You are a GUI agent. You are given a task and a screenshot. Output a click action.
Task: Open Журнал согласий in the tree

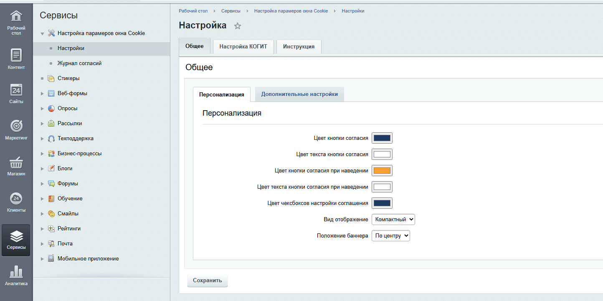click(79, 63)
